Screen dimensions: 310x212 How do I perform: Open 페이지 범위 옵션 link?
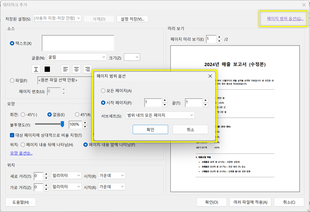(285, 19)
